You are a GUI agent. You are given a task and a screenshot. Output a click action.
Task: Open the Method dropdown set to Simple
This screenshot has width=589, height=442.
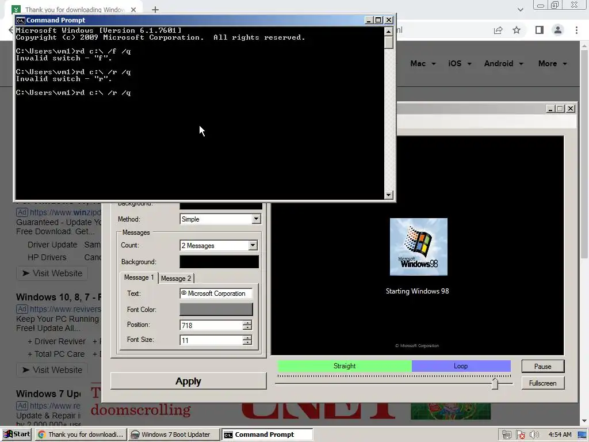point(256,219)
